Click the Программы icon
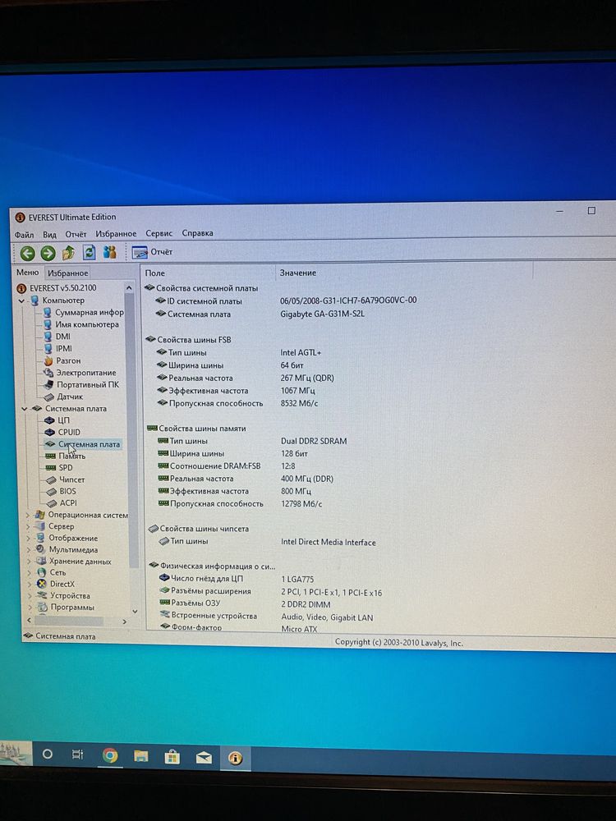The height and width of the screenshot is (821, 616). pos(42,608)
